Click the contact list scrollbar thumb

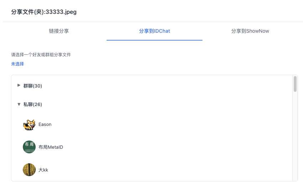coord(295,84)
